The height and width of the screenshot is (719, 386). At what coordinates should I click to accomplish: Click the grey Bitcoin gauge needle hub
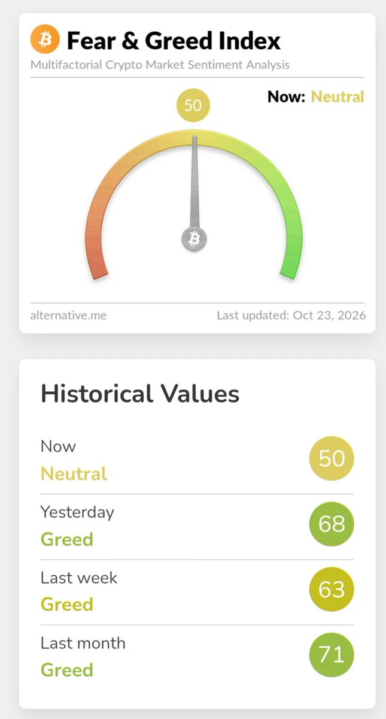(194, 240)
